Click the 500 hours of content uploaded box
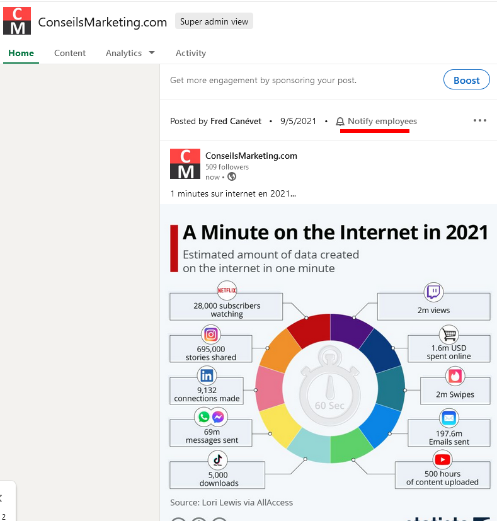497x521 pixels. click(443, 475)
